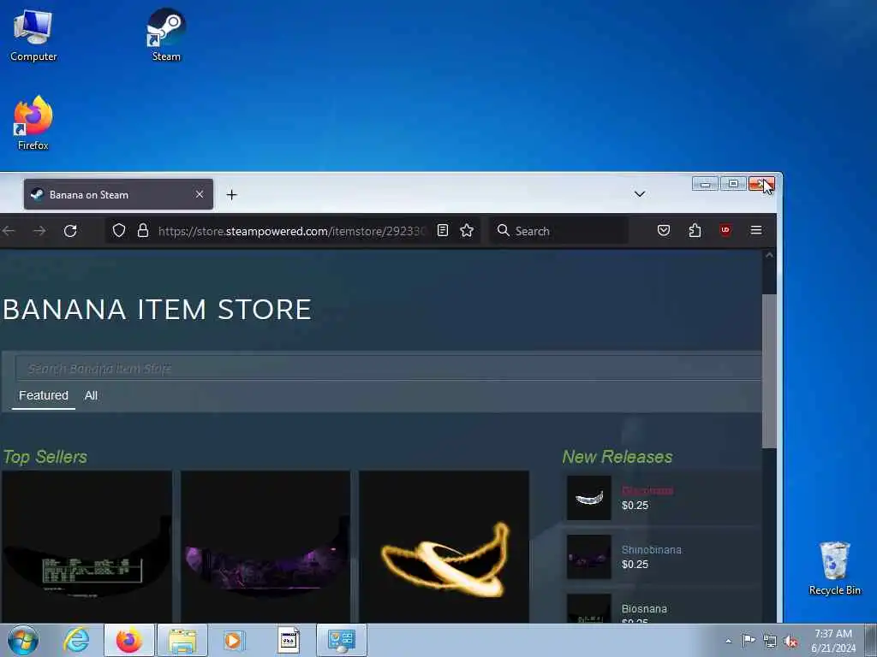Launch the Firefox desktop shortcut
Image resolution: width=877 pixels, height=657 pixels.
(33, 123)
